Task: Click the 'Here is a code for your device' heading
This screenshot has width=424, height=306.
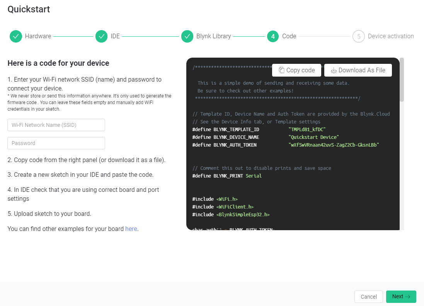Action: [x=58, y=63]
